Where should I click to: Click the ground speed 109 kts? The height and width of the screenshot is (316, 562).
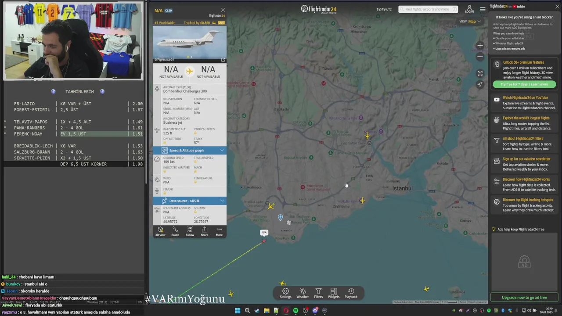pyautogui.click(x=169, y=162)
